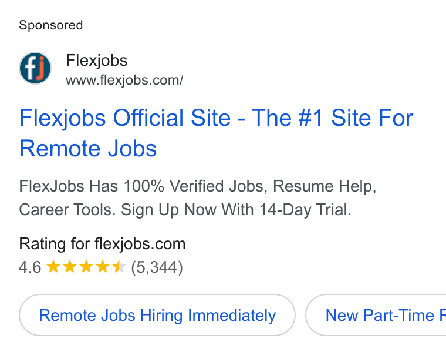Click the www.flexjobs.com/ display URL
The image size is (446, 355).
coord(124,81)
